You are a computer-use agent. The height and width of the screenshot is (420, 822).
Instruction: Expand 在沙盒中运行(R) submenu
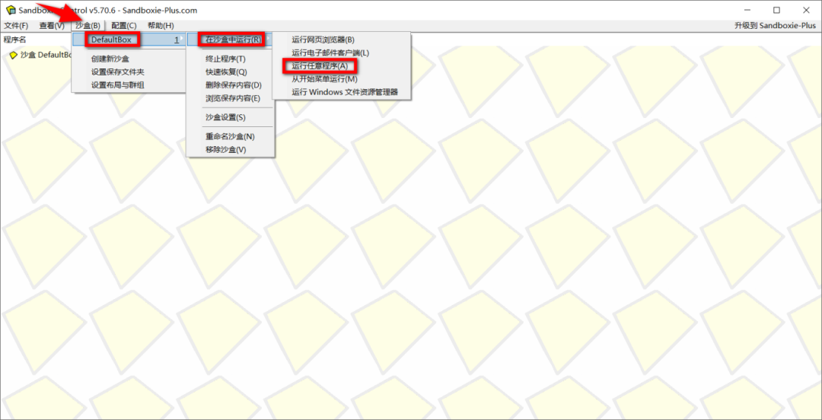coord(231,40)
